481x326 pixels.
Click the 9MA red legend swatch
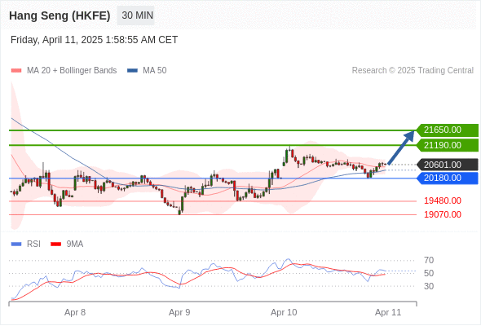tap(55, 244)
